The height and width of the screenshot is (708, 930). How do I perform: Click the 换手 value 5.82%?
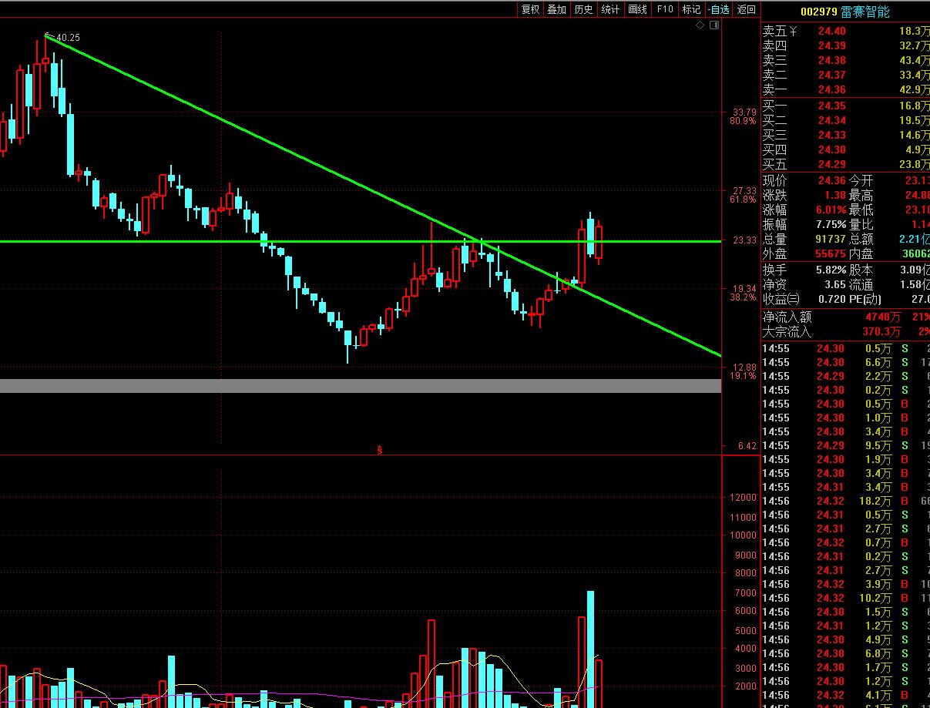pyautogui.click(x=830, y=270)
